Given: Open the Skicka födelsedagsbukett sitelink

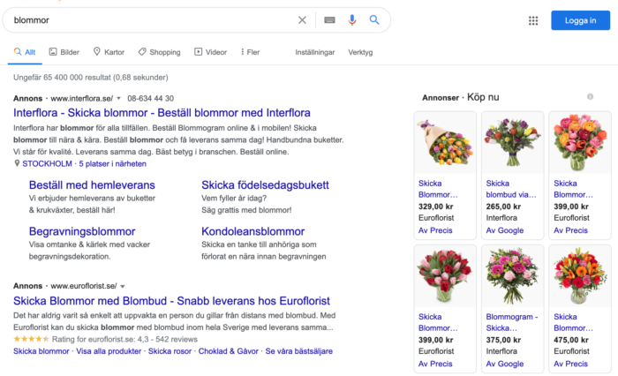Looking at the screenshot, I should click(265, 184).
